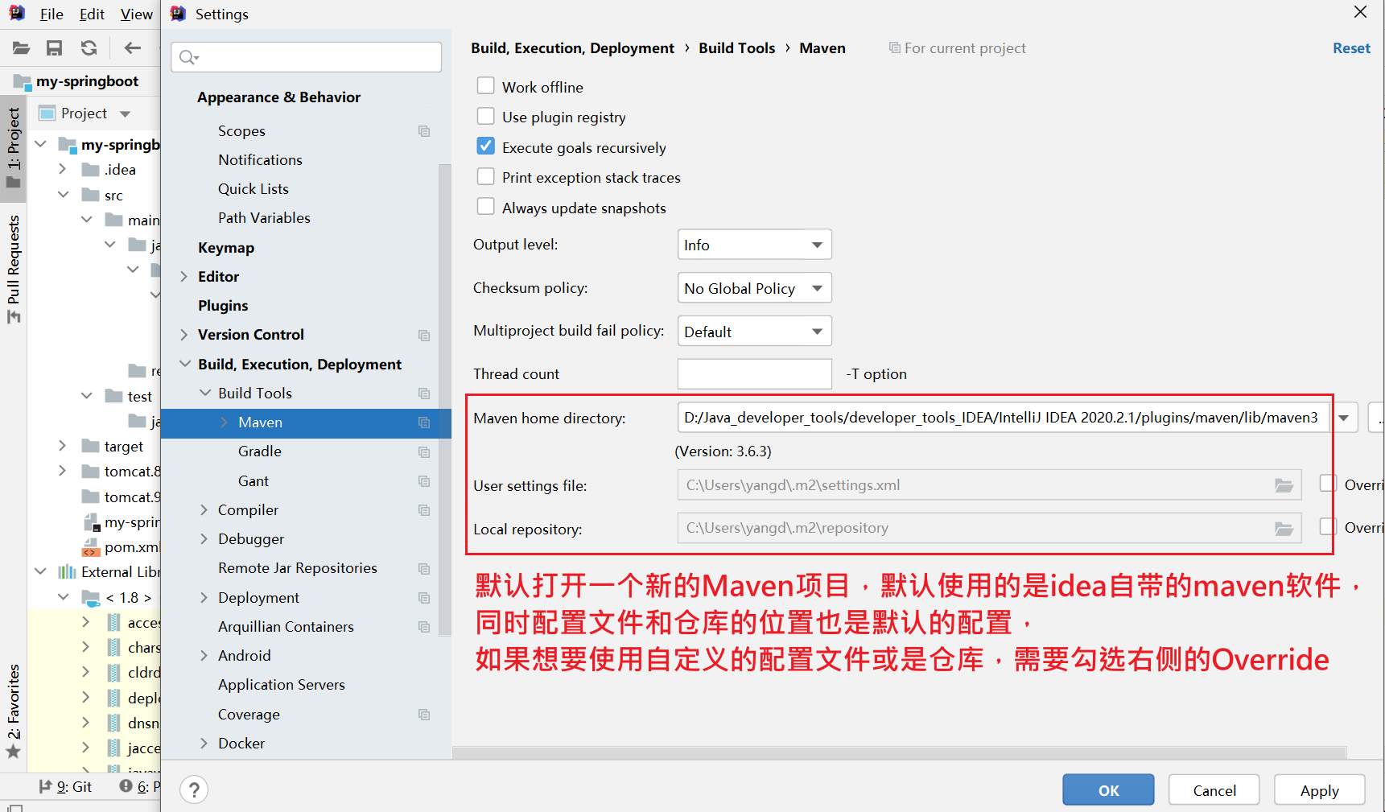Open the Edit menu

92,14
